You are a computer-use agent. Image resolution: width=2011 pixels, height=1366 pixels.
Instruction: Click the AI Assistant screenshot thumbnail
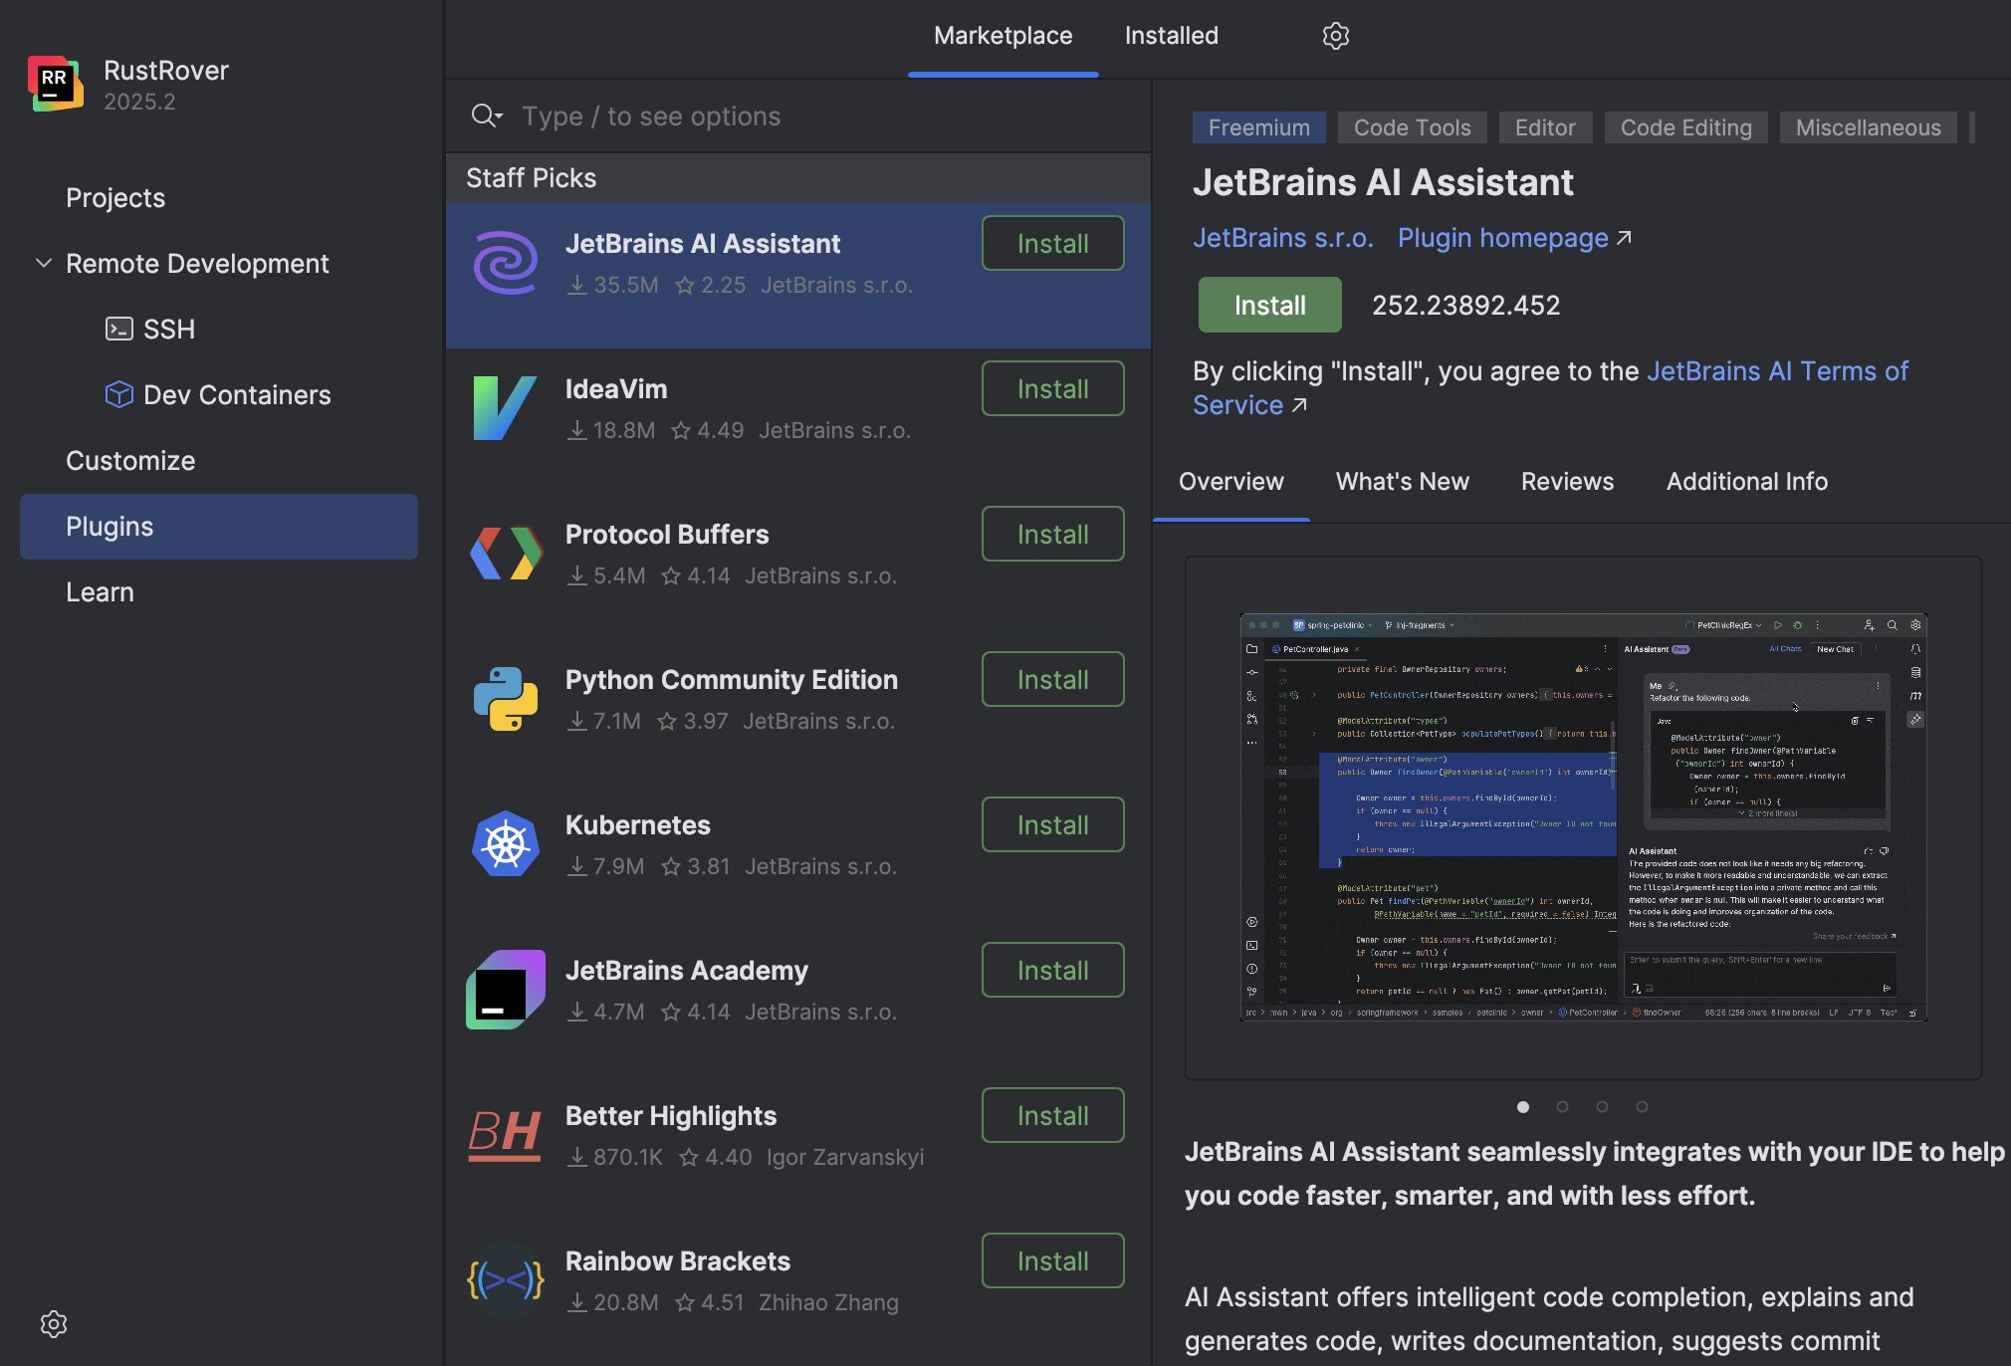(x=1583, y=816)
